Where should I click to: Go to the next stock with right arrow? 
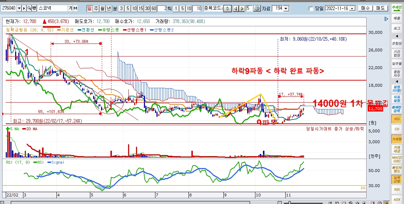(242, 8)
